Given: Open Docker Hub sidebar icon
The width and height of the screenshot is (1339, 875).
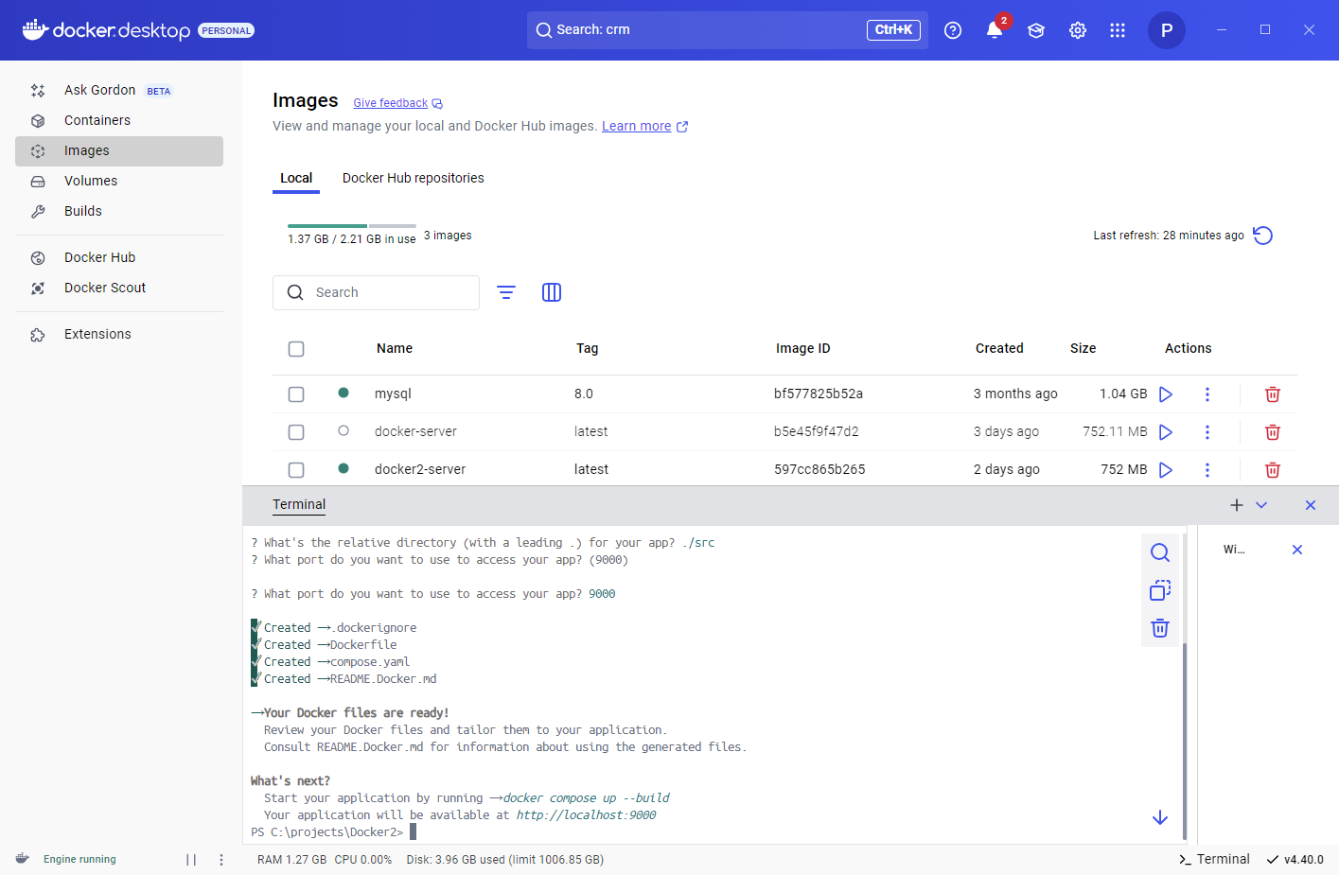Looking at the screenshot, I should point(38,258).
